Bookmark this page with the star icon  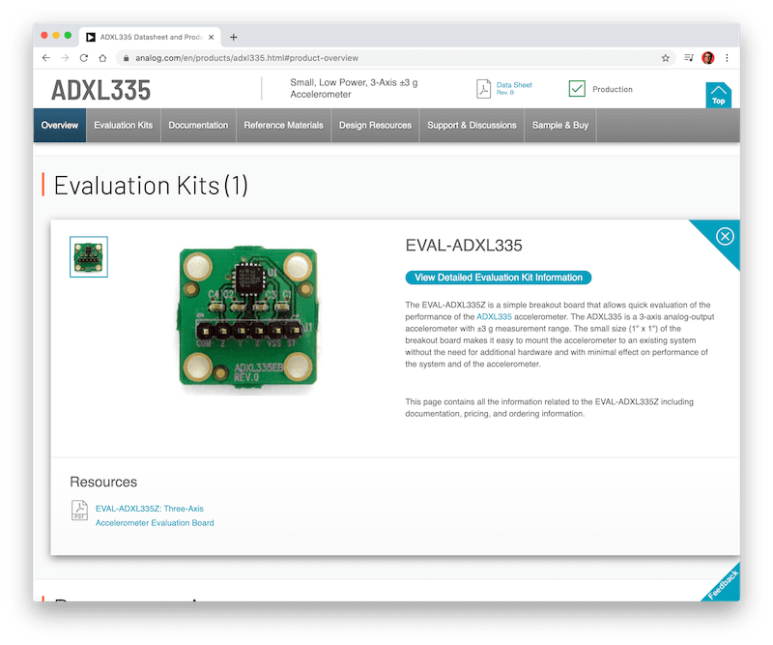666,58
